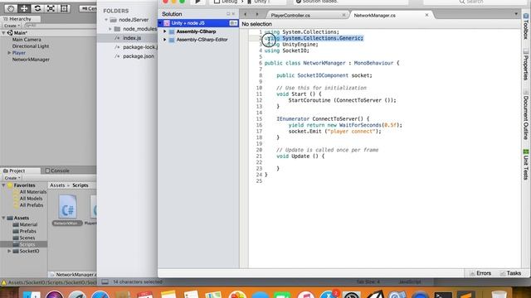Open the No selection breadcrumb selector
Screen dimensions: 531x298
(256, 24)
